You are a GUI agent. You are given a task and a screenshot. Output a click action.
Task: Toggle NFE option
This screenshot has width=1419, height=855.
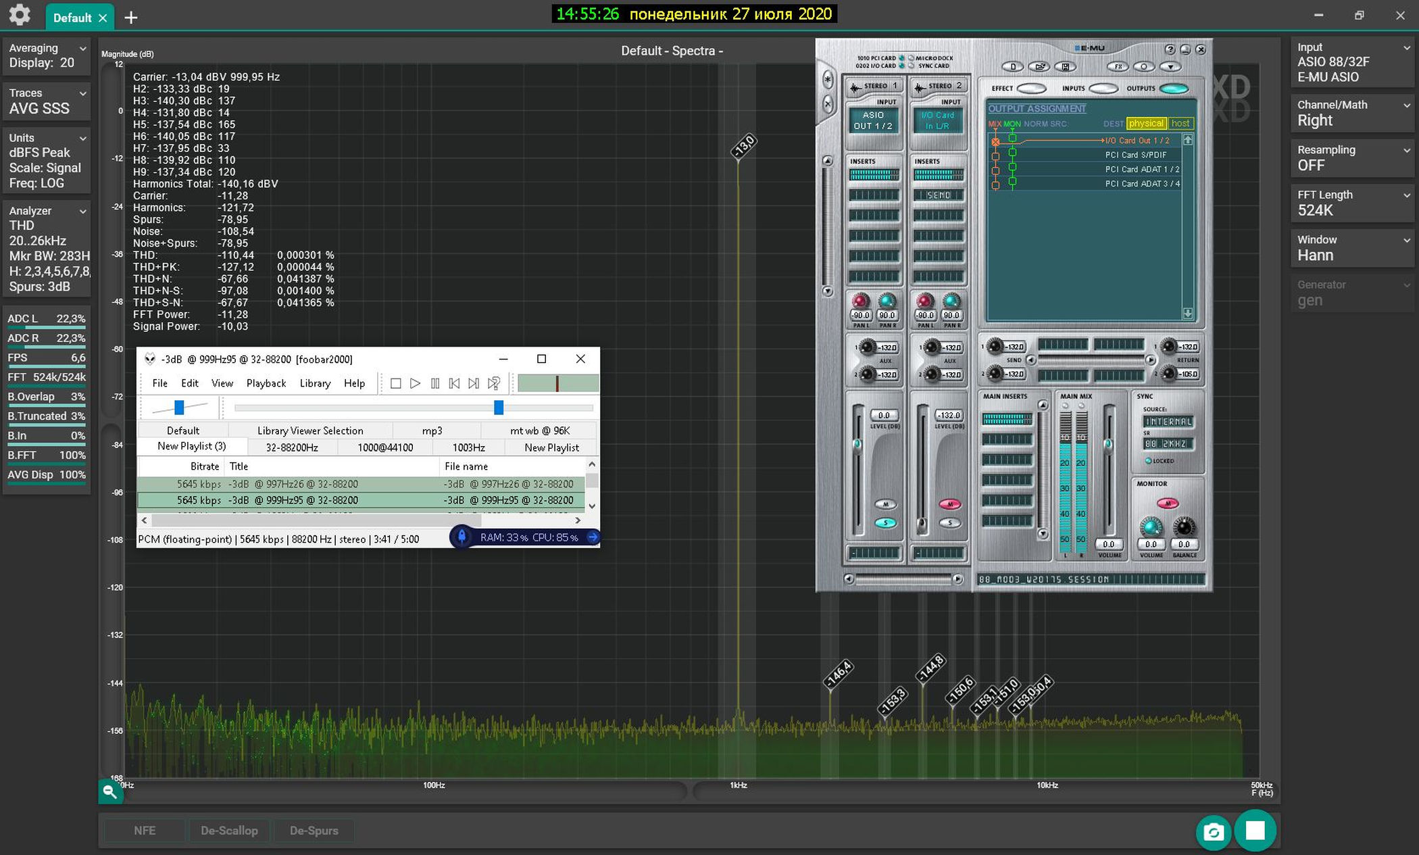pos(145,831)
